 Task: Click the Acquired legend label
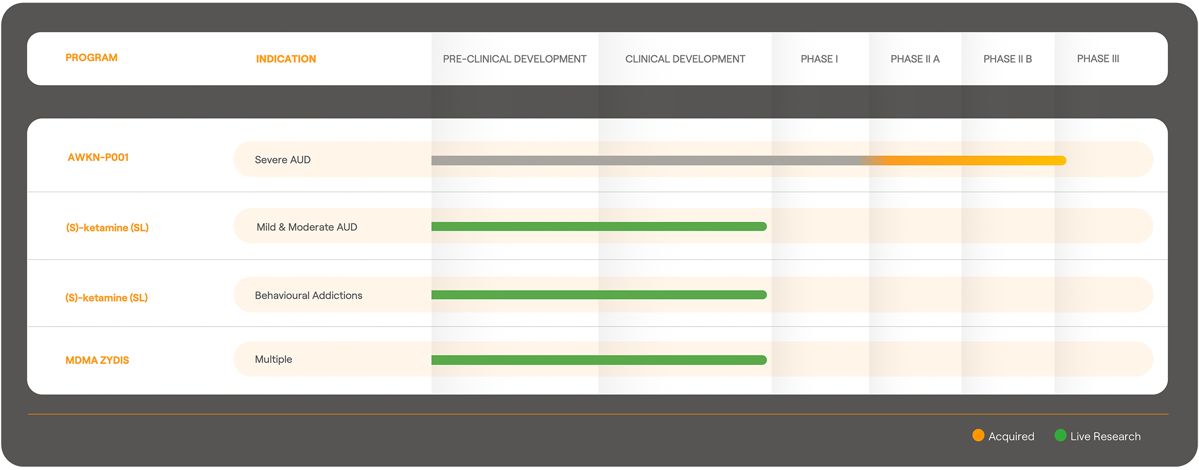[1011, 437]
